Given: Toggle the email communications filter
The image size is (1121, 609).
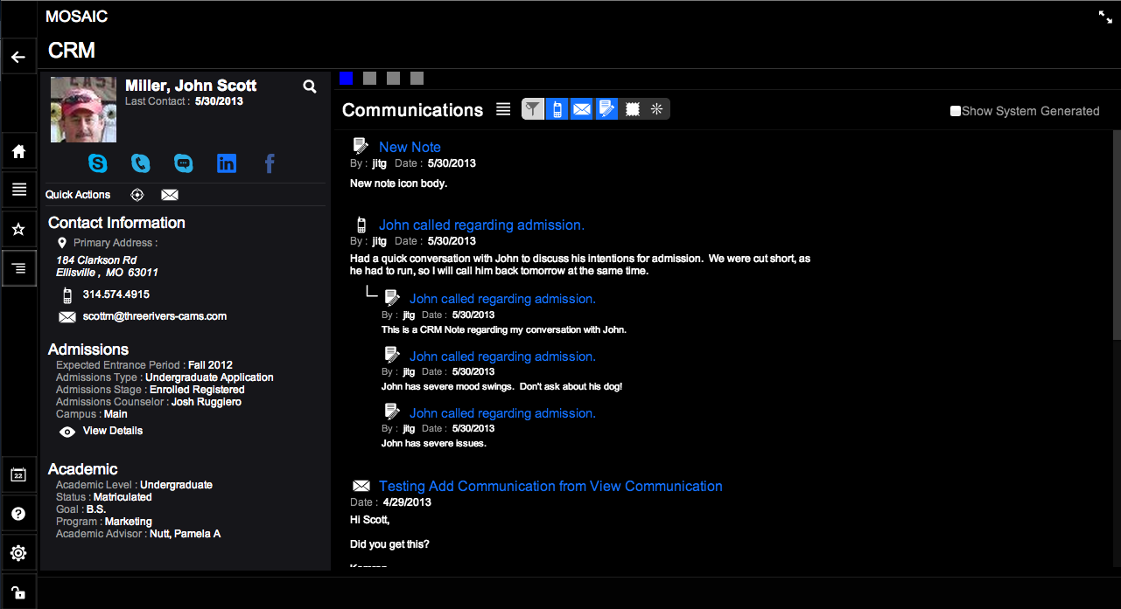Looking at the screenshot, I should coord(581,109).
